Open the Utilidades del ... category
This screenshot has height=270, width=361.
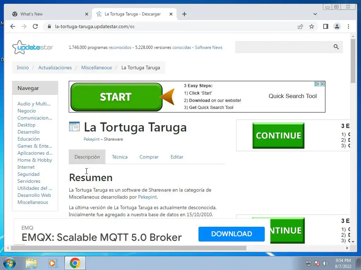click(x=35, y=188)
